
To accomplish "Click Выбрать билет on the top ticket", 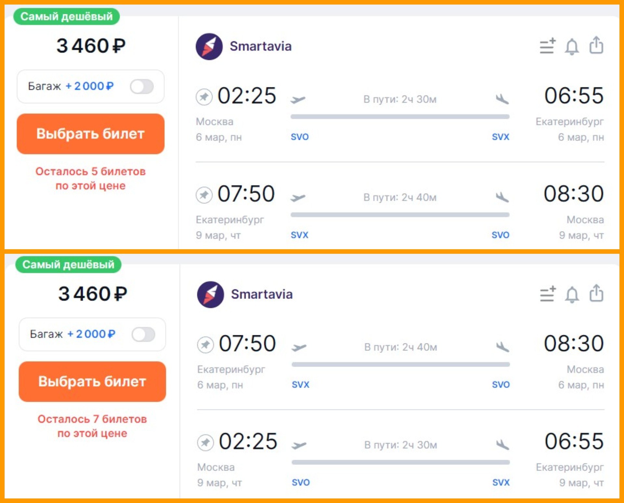I will 91,134.
